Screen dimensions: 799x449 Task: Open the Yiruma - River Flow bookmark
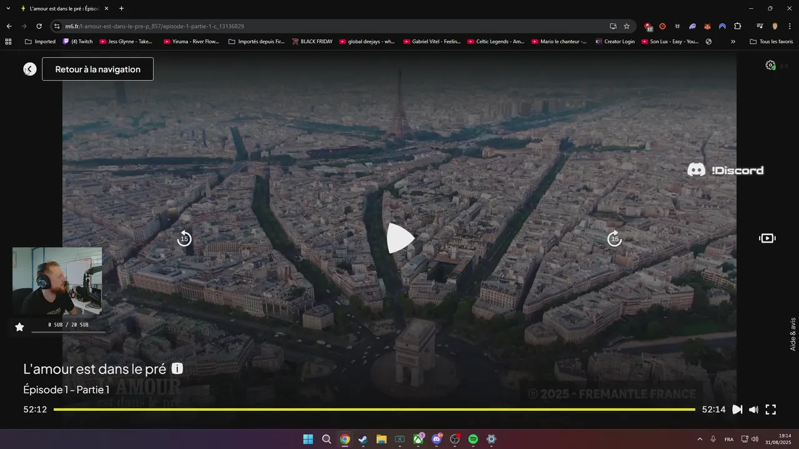pyautogui.click(x=192, y=42)
